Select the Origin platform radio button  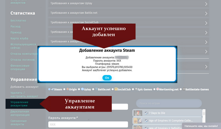point(64,89)
